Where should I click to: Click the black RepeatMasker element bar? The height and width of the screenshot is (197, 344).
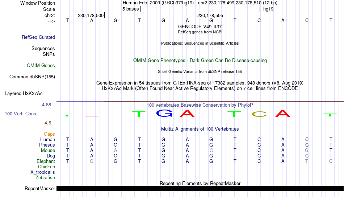pos(200,188)
